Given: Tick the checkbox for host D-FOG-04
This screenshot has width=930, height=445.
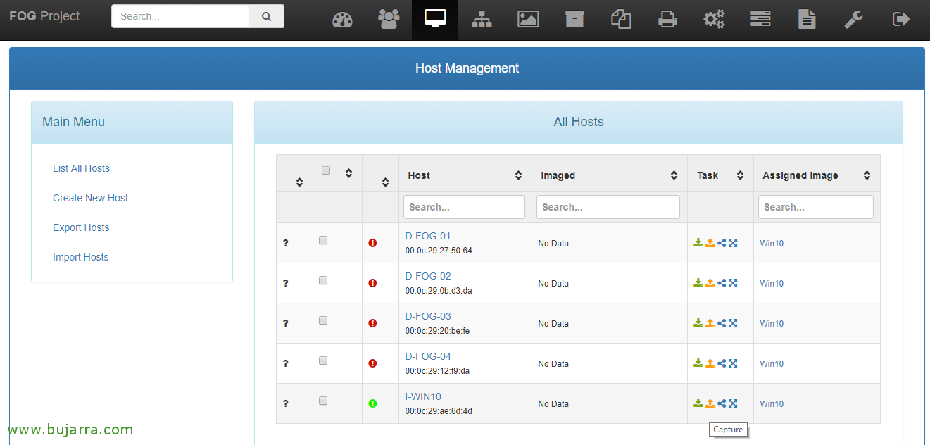Looking at the screenshot, I should point(323,361).
